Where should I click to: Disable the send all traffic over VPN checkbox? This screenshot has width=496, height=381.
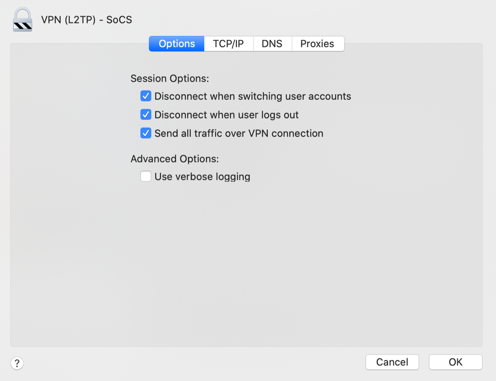click(146, 133)
